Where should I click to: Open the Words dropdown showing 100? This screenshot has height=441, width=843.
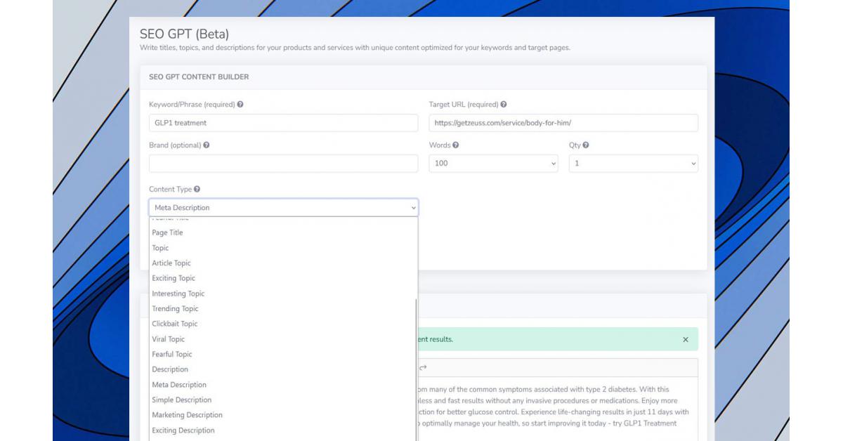tap(493, 164)
